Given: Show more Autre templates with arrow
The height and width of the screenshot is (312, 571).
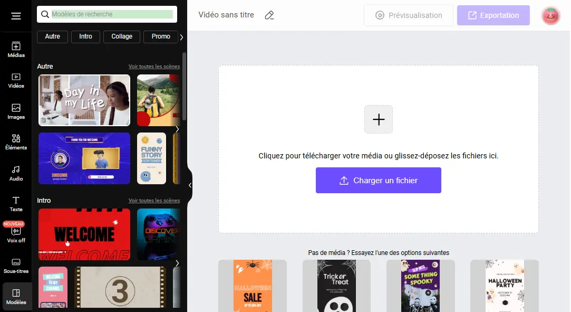Looking at the screenshot, I should tap(177, 129).
